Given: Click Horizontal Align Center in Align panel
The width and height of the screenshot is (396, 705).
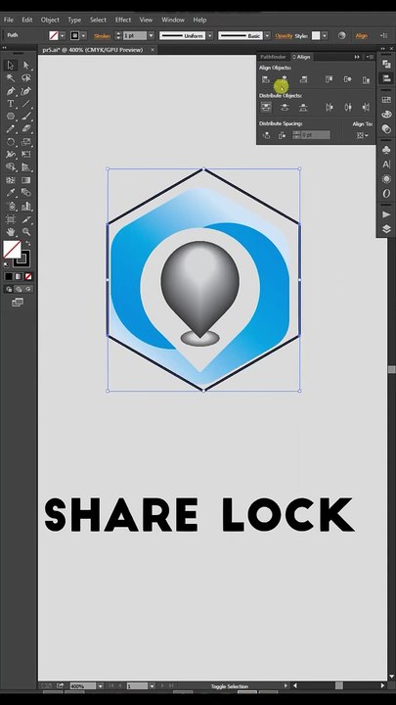Looking at the screenshot, I should (x=285, y=79).
